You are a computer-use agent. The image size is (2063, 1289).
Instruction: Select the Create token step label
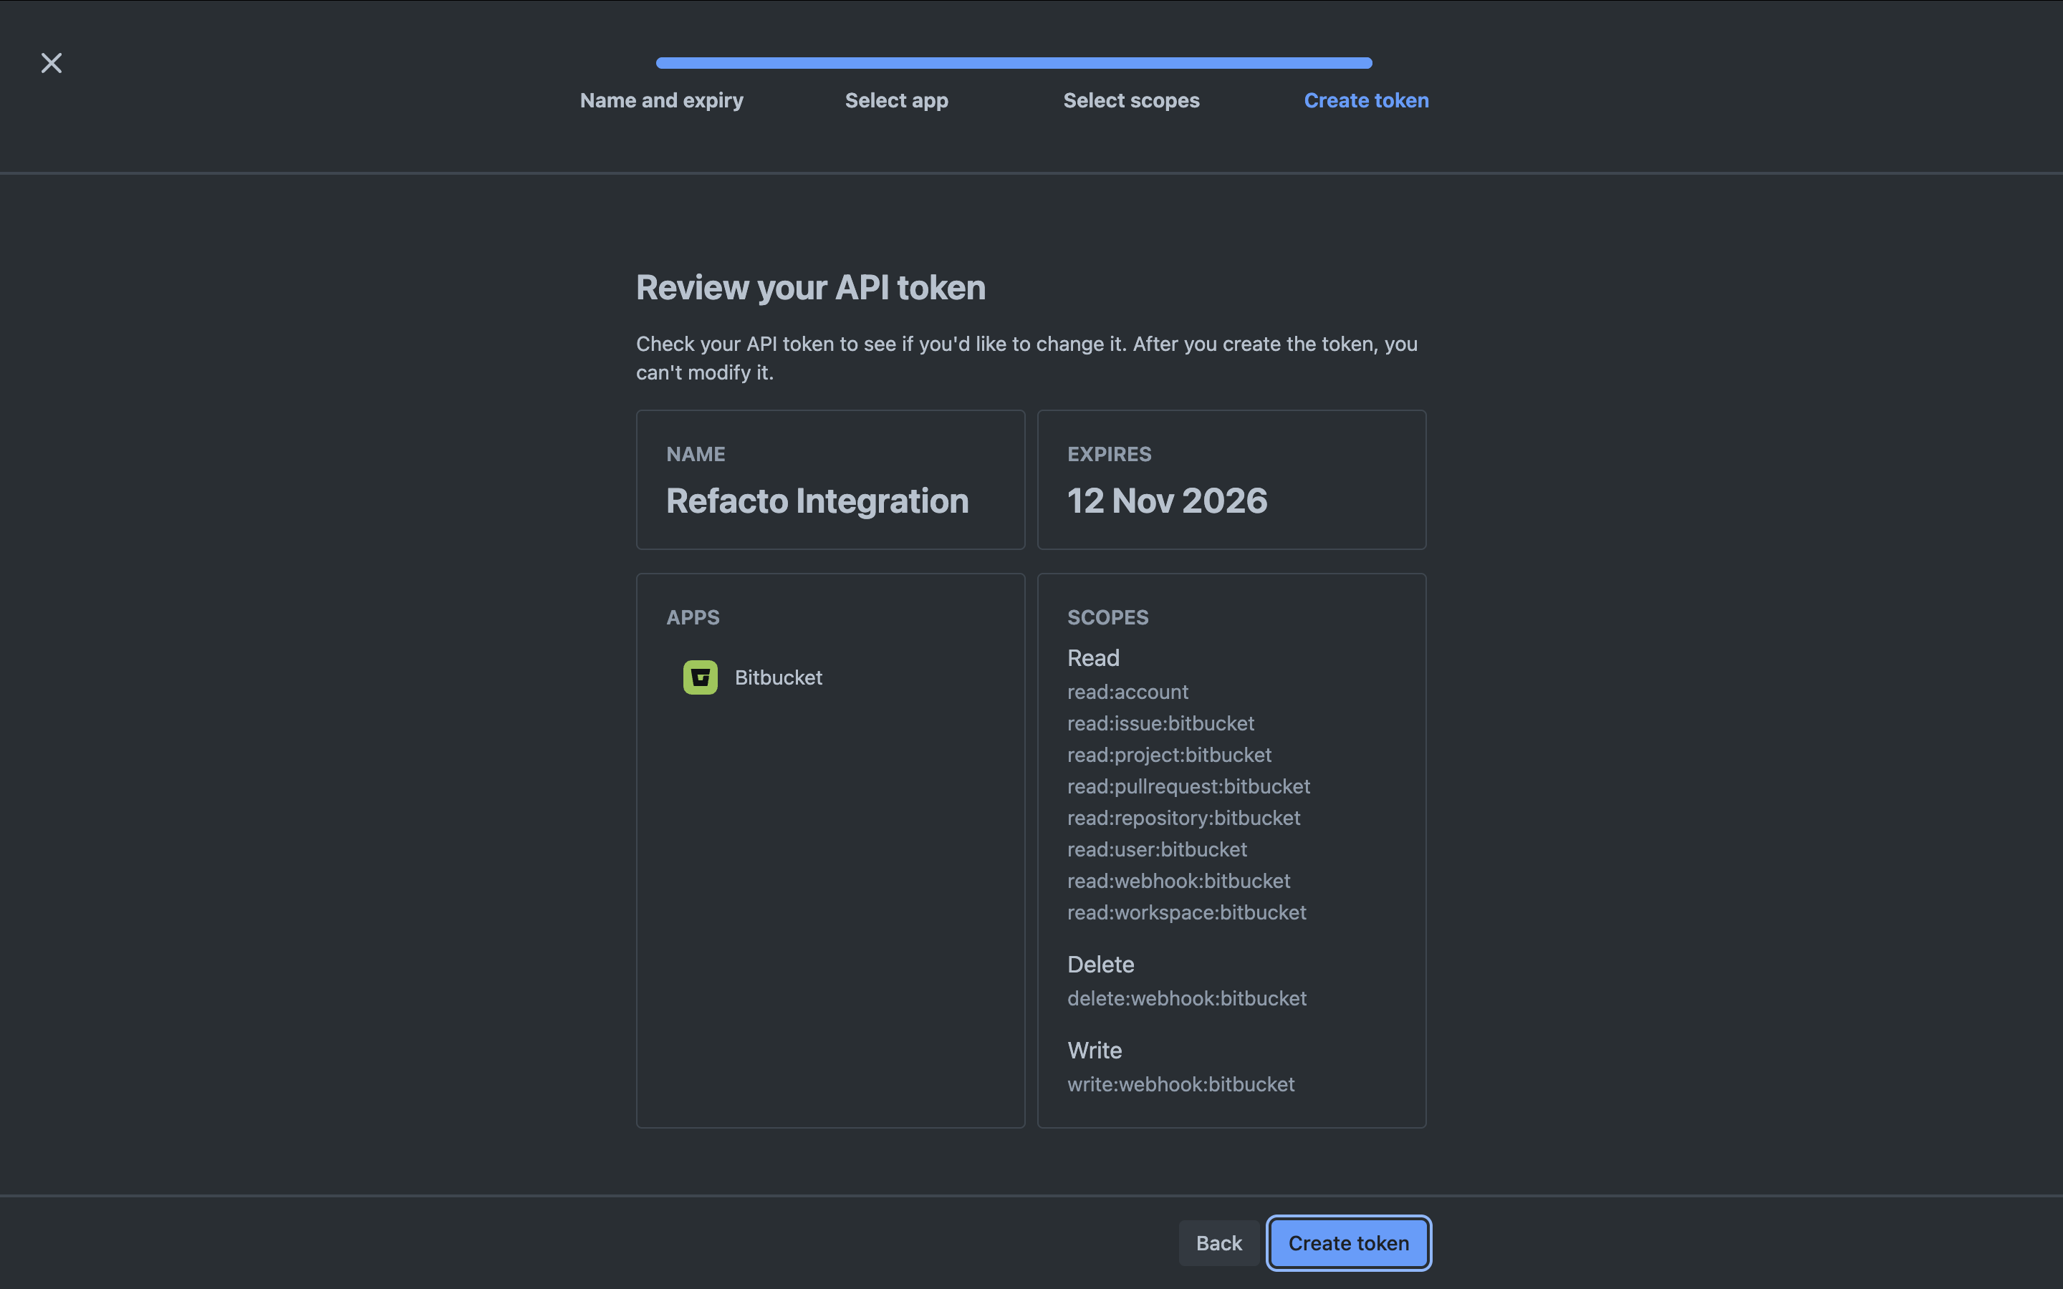(x=1365, y=100)
